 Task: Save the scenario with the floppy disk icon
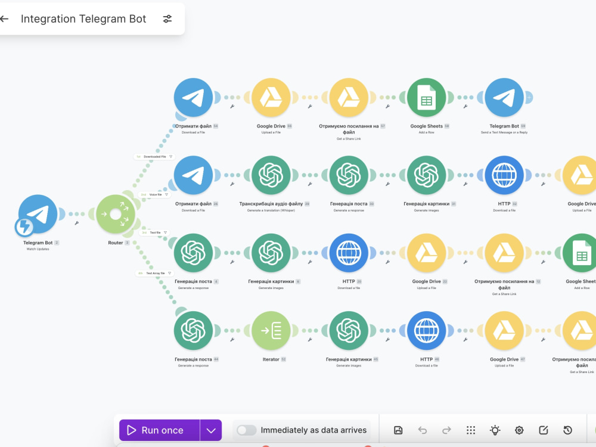[398, 430]
